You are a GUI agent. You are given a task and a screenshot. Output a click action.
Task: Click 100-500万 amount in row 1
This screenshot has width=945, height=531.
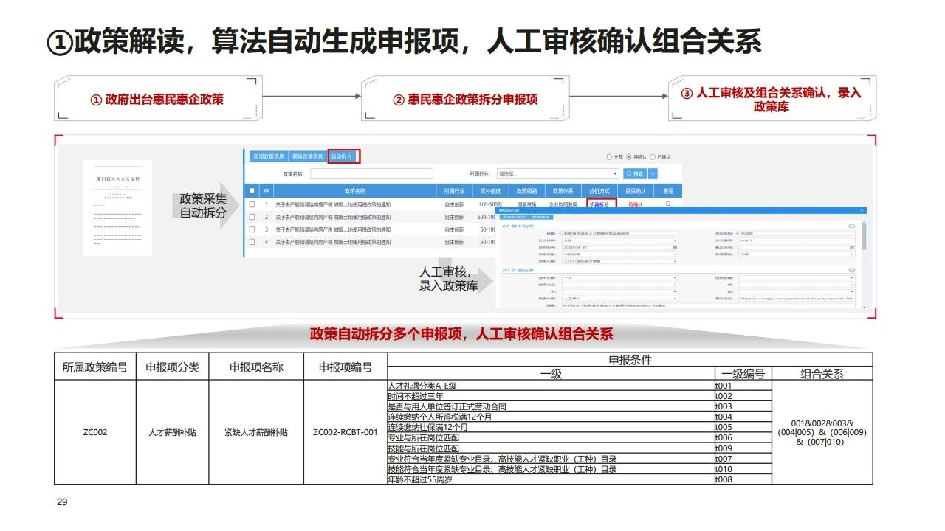[x=491, y=204]
